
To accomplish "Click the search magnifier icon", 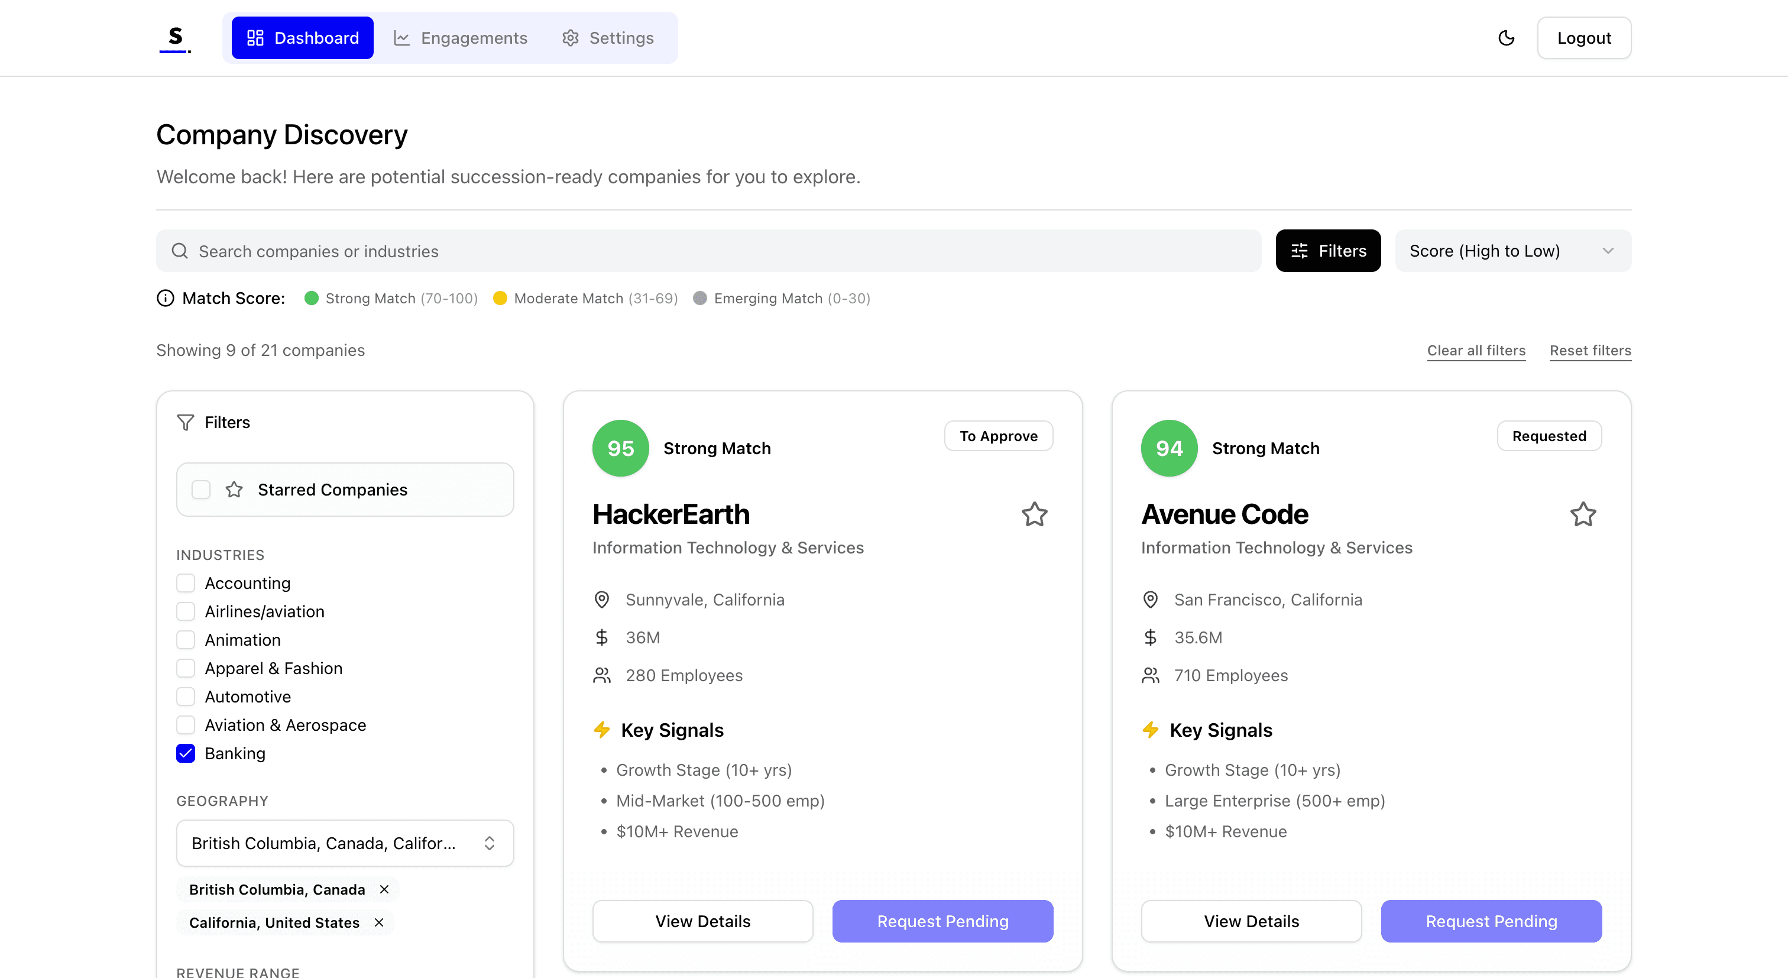I will [180, 251].
